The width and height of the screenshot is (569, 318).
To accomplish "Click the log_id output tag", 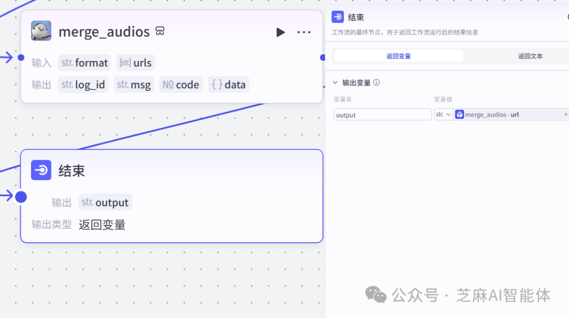I will click(x=83, y=85).
